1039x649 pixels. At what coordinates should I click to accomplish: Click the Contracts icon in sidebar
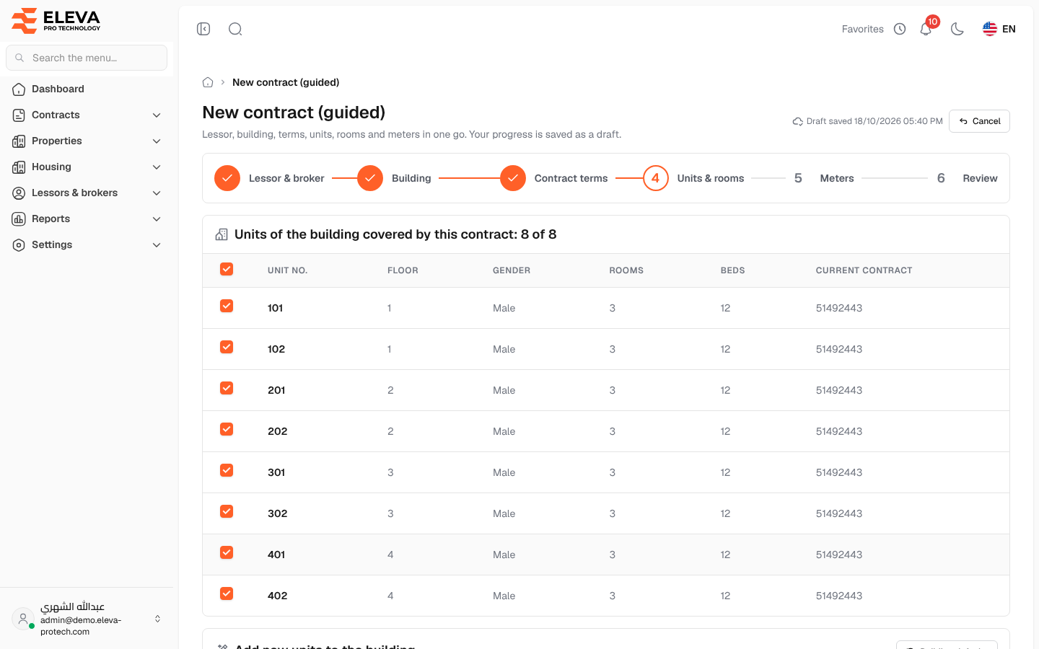coord(19,115)
